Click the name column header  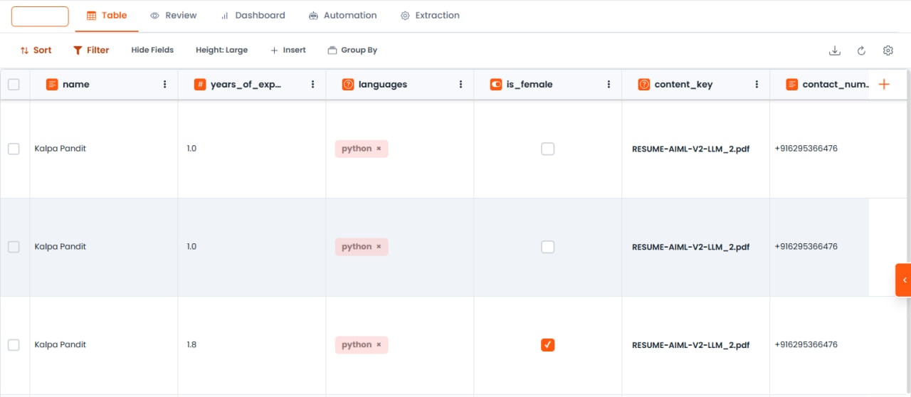point(104,85)
